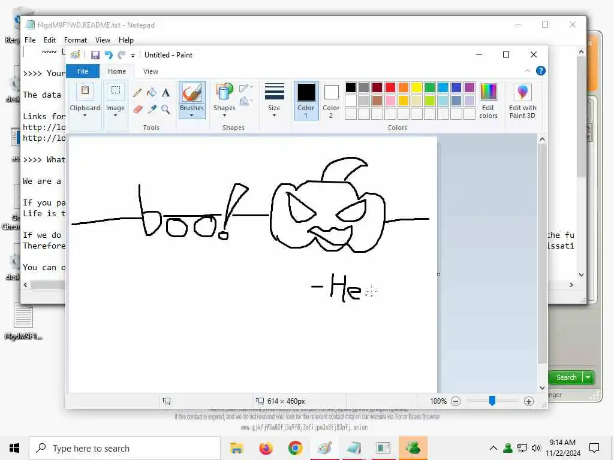The width and height of the screenshot is (614, 460).
Task: Click the Windows Start button
Action: (14, 448)
